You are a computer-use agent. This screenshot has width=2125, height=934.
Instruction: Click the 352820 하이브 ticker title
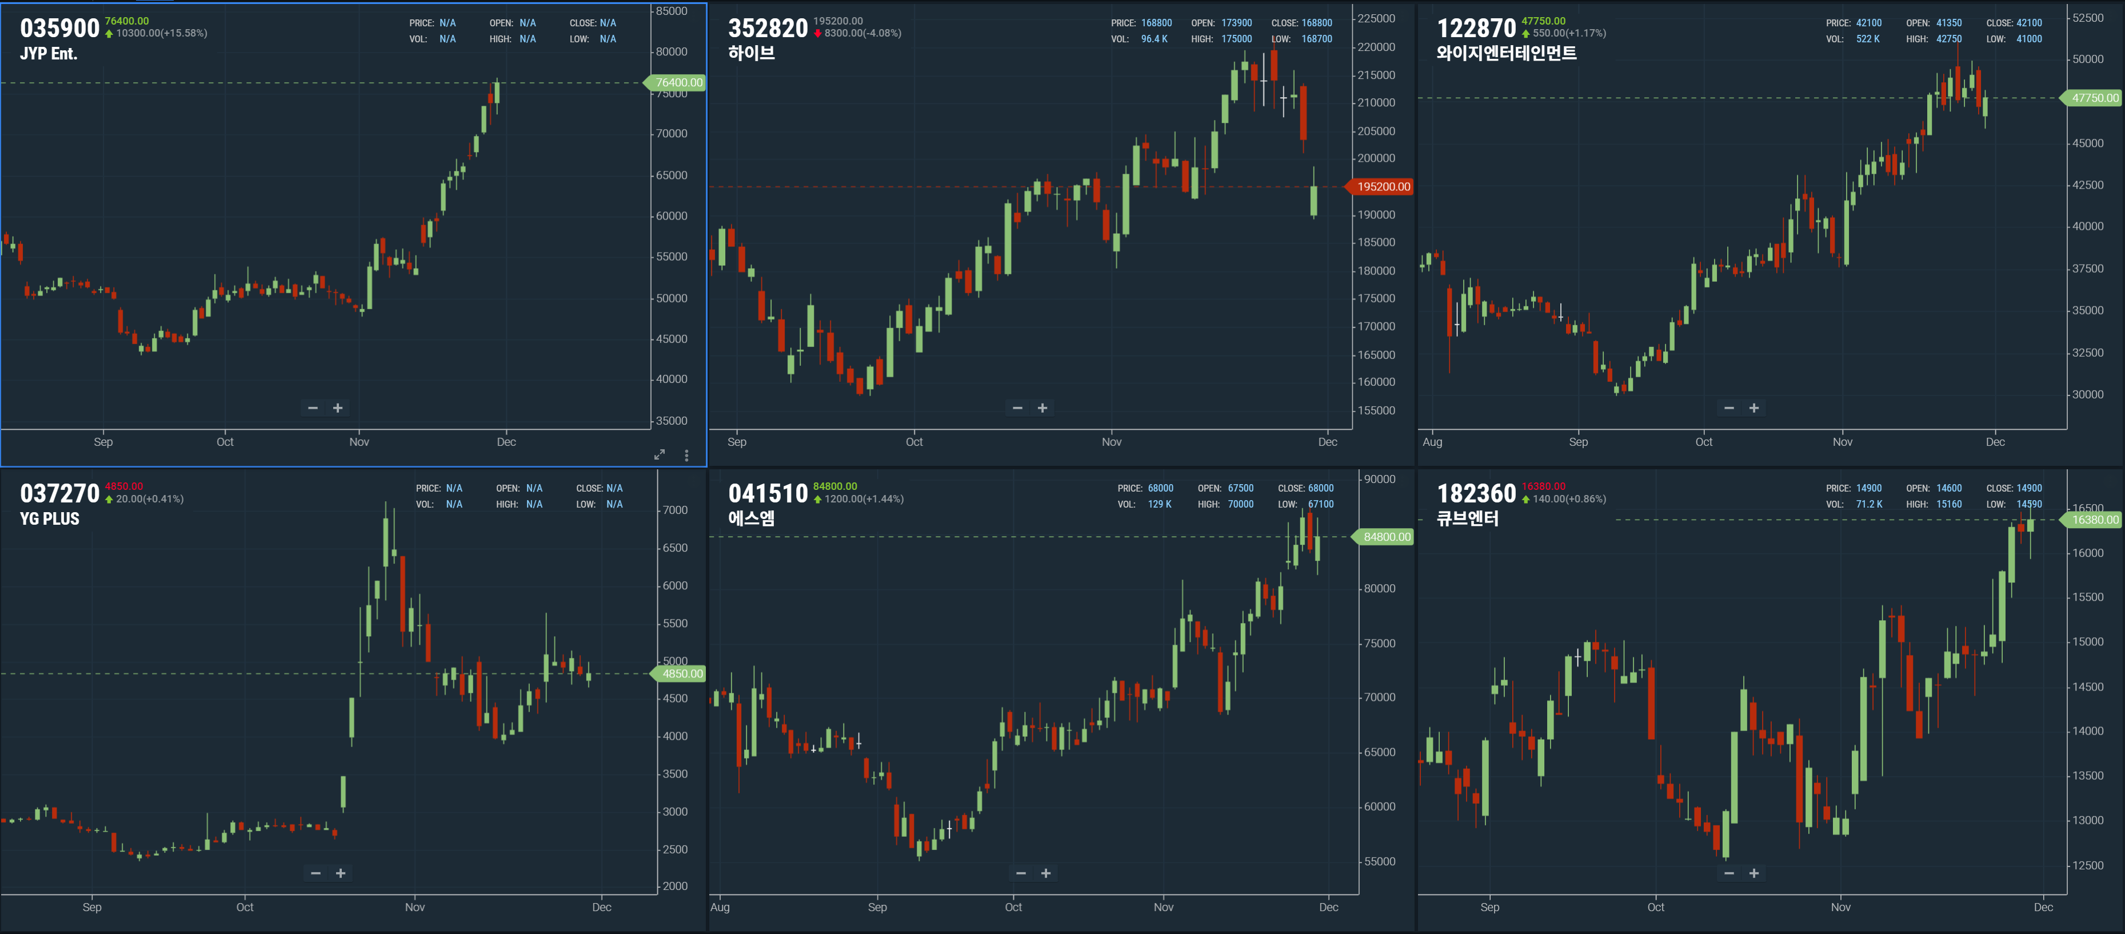click(767, 29)
